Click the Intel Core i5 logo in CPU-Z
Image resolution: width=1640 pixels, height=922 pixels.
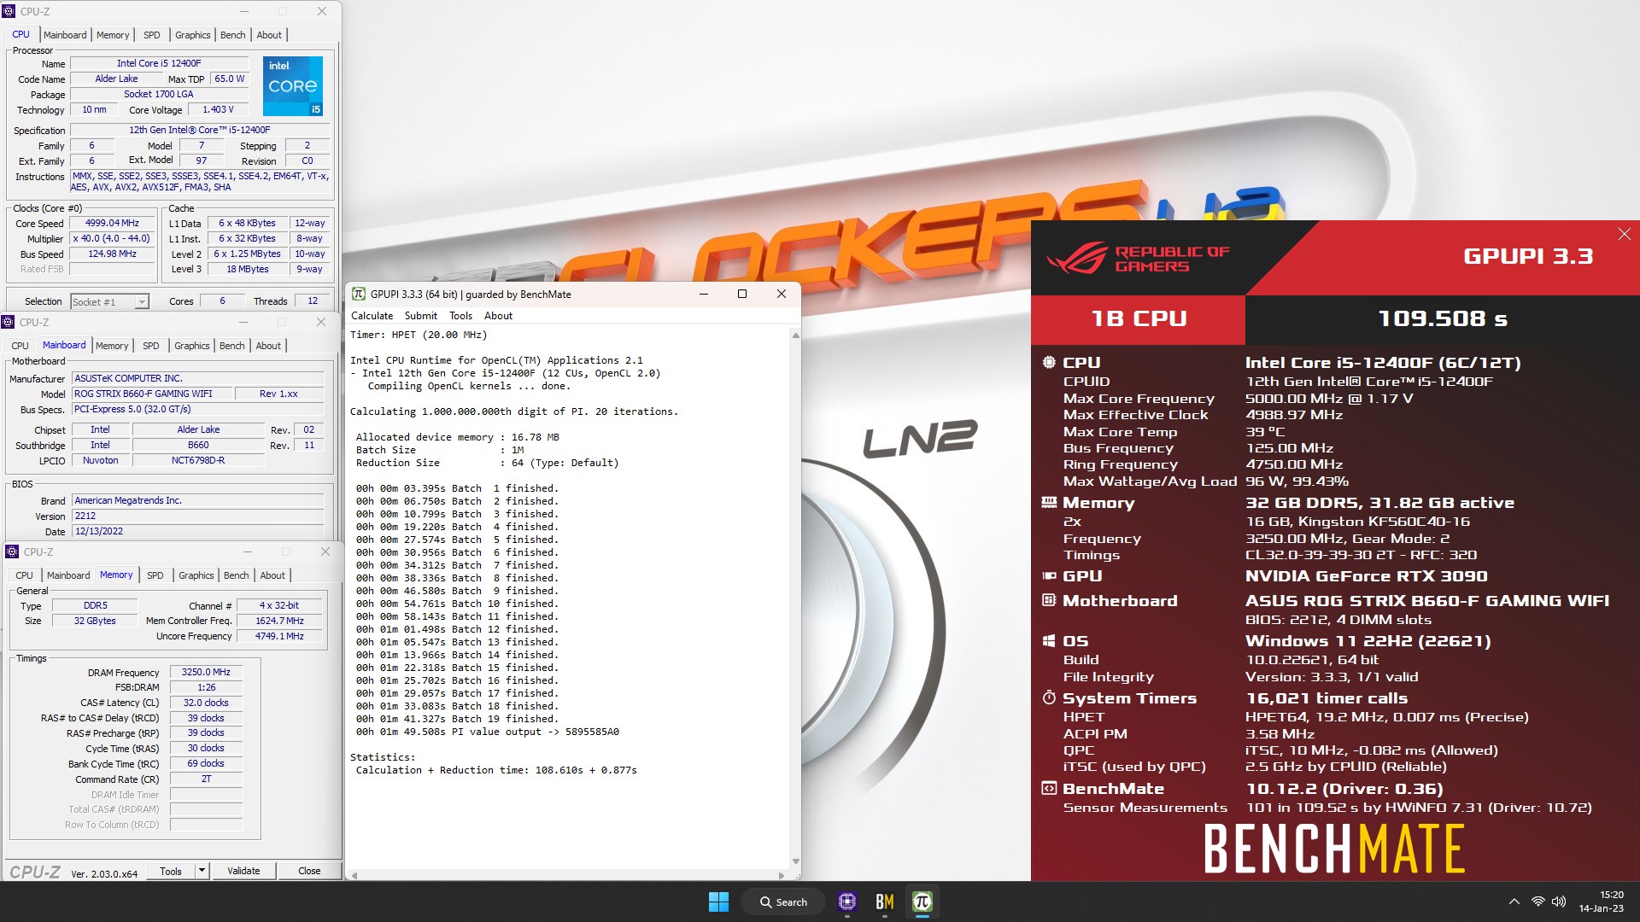(293, 86)
